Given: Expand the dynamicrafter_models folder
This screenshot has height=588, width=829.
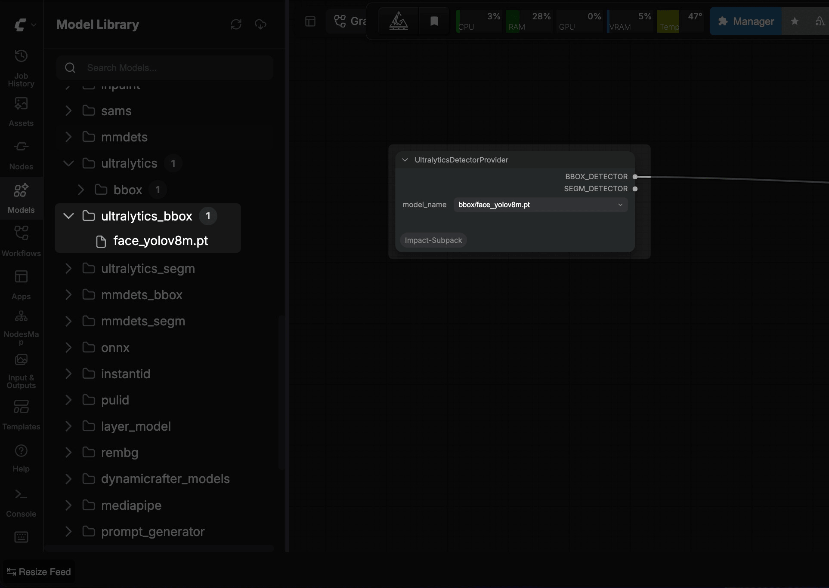Looking at the screenshot, I should (x=68, y=479).
